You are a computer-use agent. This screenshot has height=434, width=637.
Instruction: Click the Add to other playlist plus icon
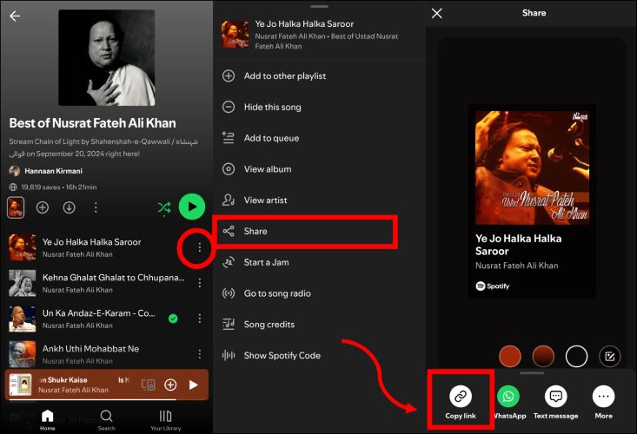click(229, 76)
